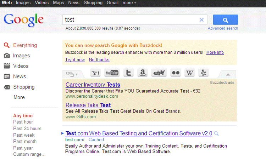Select the Amazon icon in Buzzdock bar
The image size is (266, 160).
click(143, 73)
